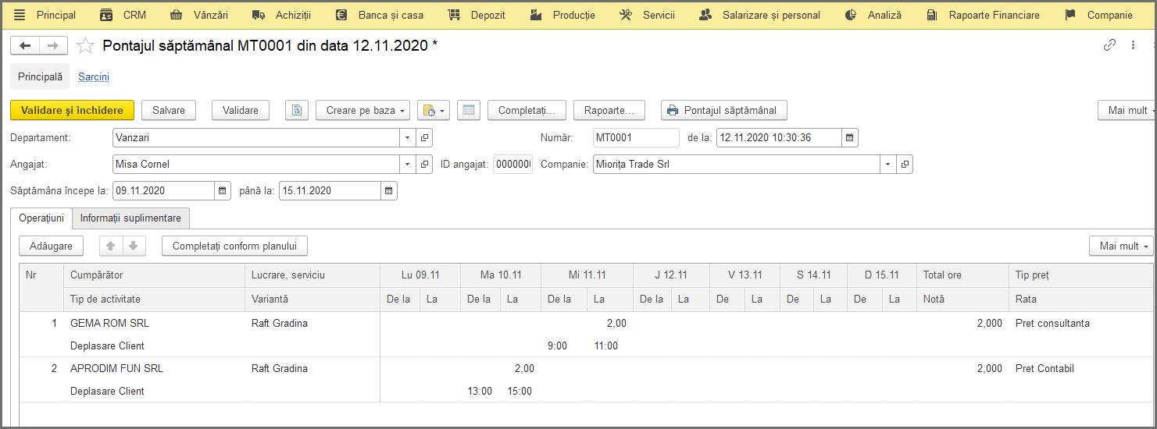
Task: Open the Companie record with its open icon
Action: [x=905, y=165]
